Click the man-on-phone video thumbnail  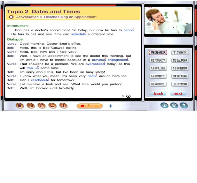click(x=168, y=20)
